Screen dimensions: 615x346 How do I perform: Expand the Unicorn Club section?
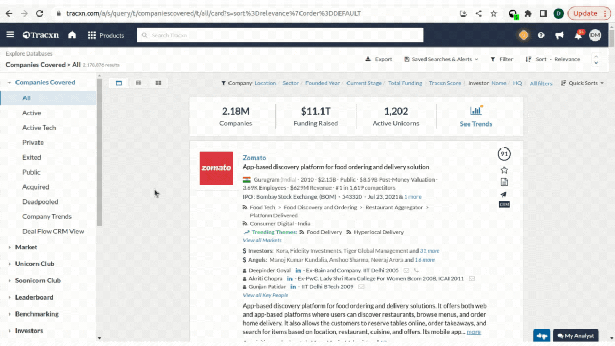(35, 264)
